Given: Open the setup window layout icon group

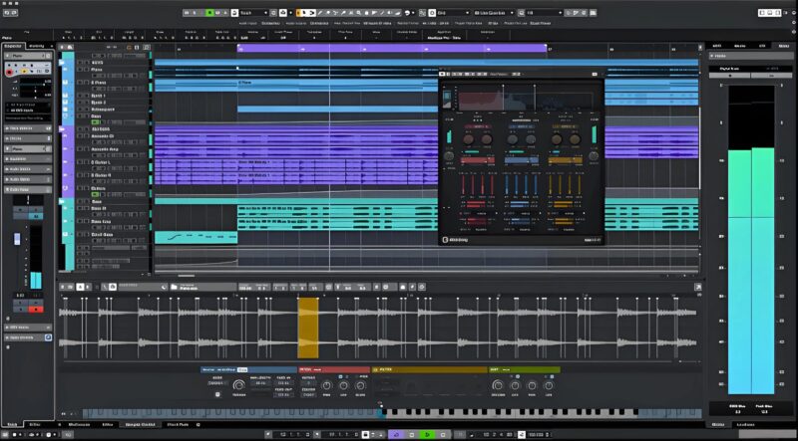Looking at the screenshot, I should pos(769,13).
